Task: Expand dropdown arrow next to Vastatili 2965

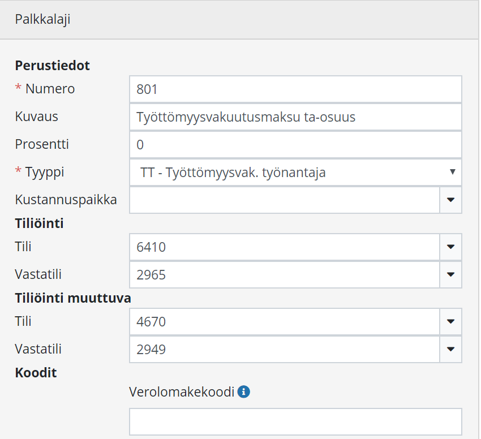Action: pyautogui.click(x=450, y=274)
